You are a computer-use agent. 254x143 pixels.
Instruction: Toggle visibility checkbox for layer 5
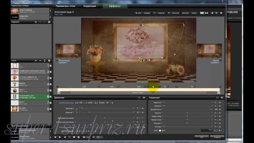(x=50, y=90)
